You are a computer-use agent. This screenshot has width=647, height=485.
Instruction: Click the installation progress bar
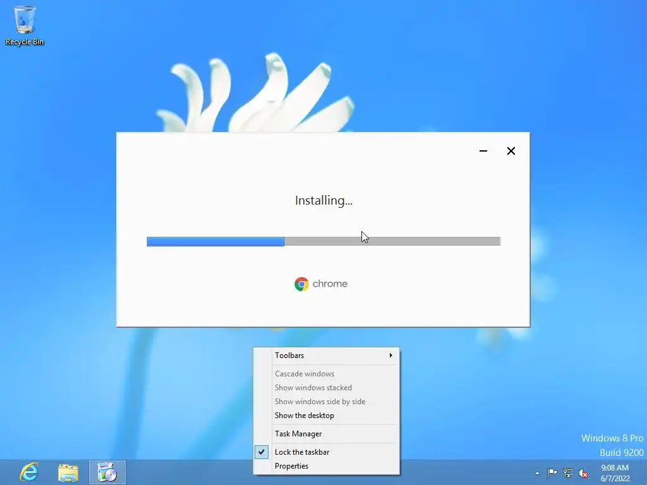tap(323, 241)
